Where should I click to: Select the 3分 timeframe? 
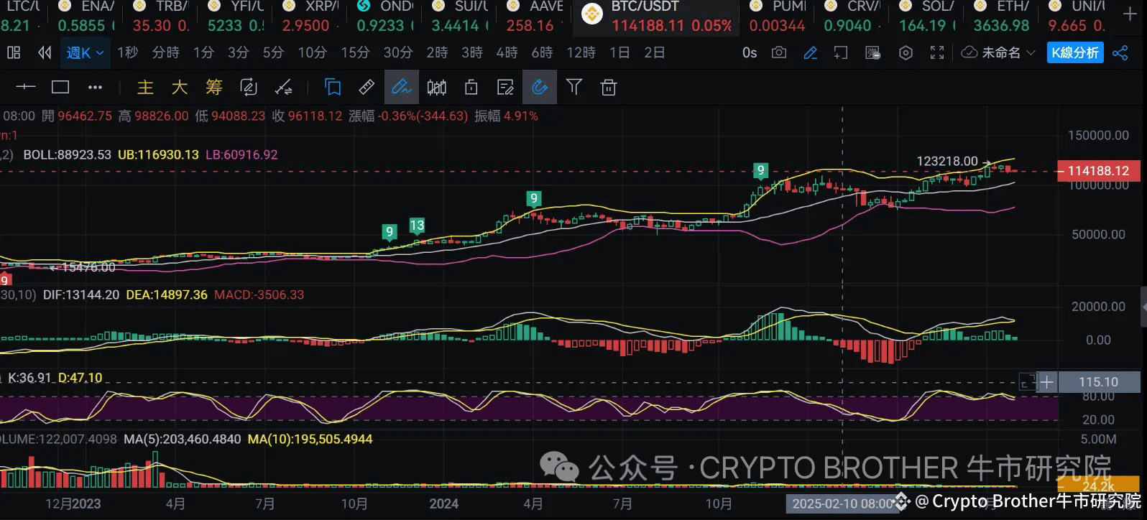coord(238,52)
